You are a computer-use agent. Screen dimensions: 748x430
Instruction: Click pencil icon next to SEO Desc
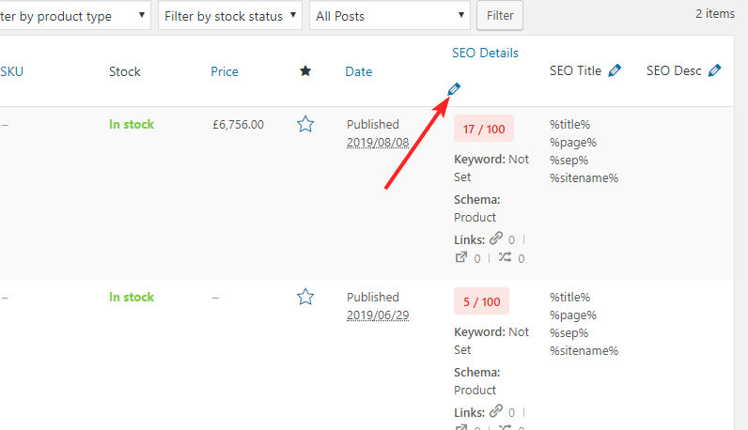coord(714,70)
